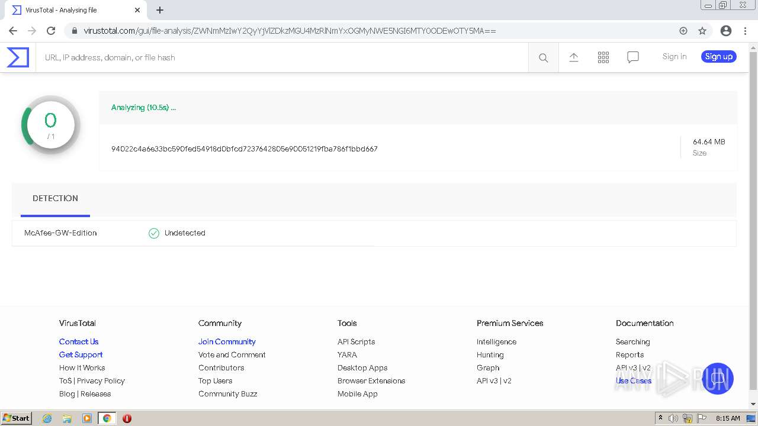Reload the page with refresh icon
This screenshot has width=758, height=426.
tap(51, 31)
